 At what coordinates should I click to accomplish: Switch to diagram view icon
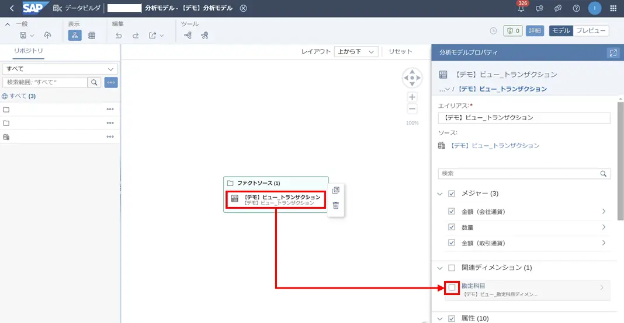tap(75, 36)
